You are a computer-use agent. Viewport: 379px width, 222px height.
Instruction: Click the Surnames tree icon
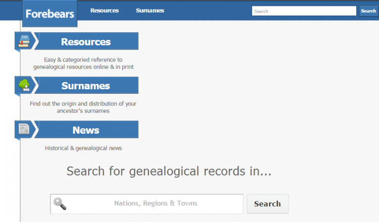pyautogui.click(x=24, y=85)
